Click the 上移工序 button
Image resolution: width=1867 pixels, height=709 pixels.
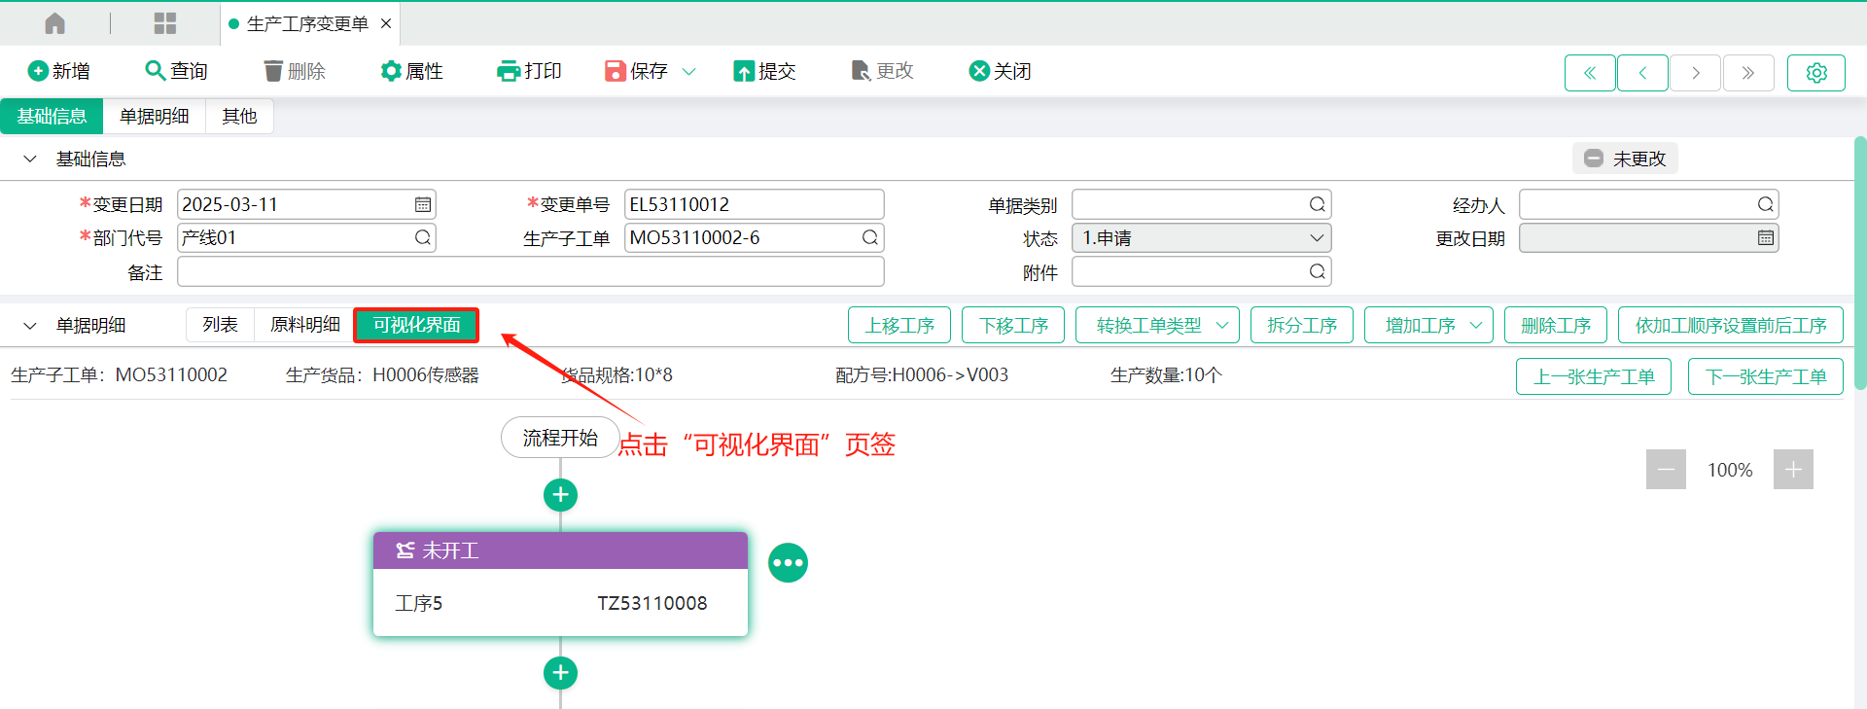pos(899,325)
